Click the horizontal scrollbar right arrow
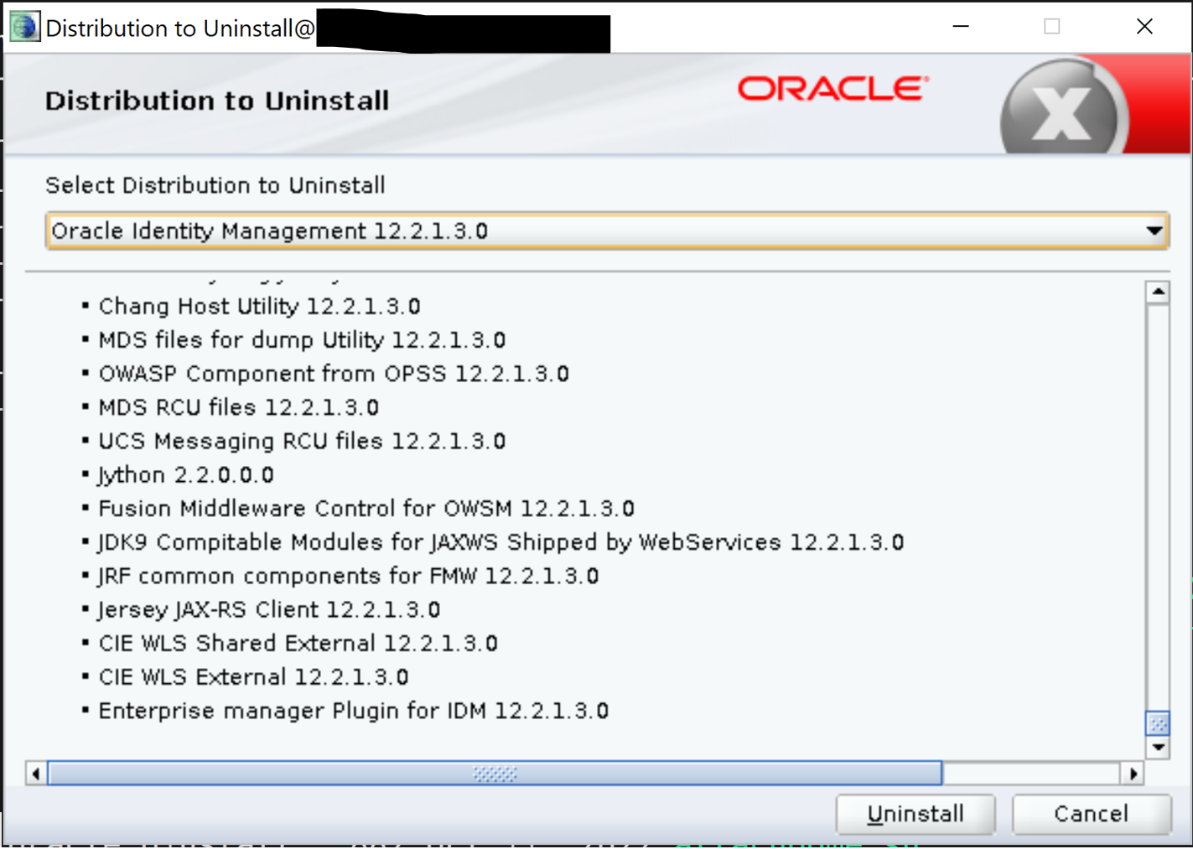The image size is (1193, 849). coord(1133,774)
